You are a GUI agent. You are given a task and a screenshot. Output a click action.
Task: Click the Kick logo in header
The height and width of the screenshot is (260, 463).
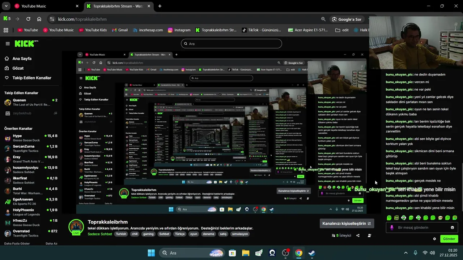tap(26, 44)
